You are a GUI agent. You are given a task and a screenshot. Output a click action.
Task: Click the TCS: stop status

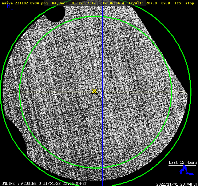[x=184, y=3]
